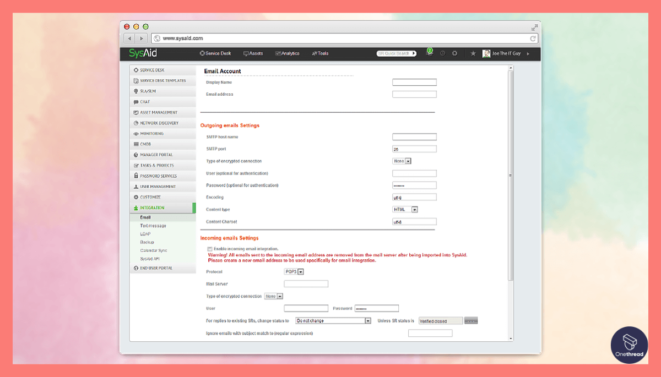Click inside the SMTP host name field
661x377 pixels.
tap(414, 136)
